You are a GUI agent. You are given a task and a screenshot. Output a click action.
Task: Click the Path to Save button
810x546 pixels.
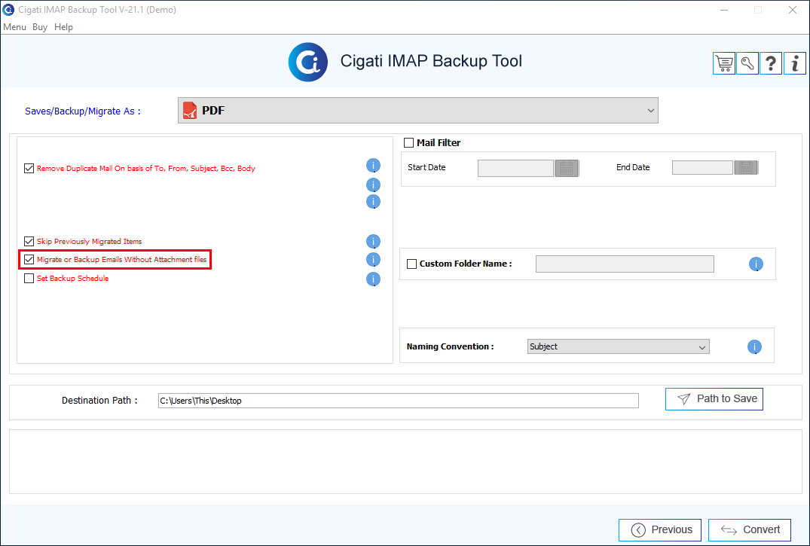click(x=714, y=399)
